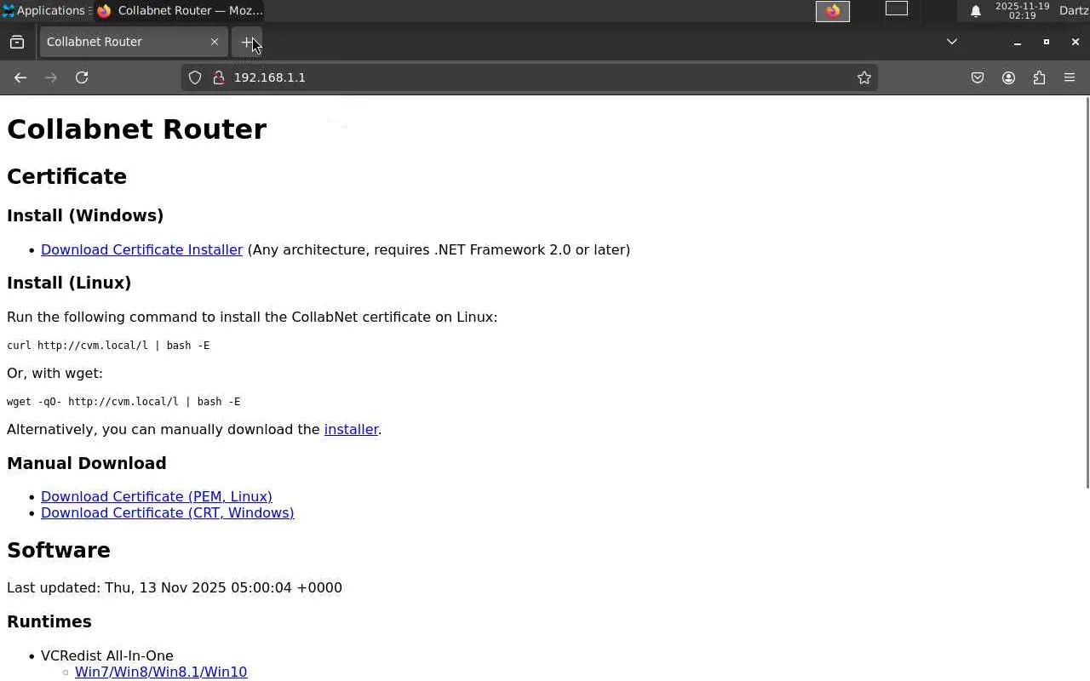
Task: Click Download Certificate (CRT, Windows) link
Action: (x=168, y=512)
